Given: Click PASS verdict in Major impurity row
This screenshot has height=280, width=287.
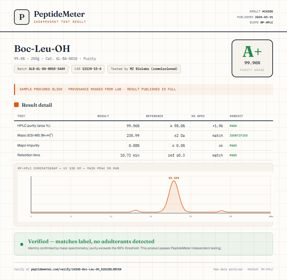Looking at the screenshot, I should (x=233, y=146).
